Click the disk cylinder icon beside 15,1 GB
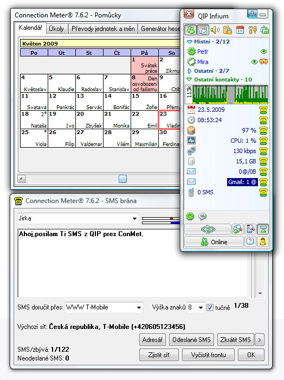This screenshot has width=284, height=380. point(191,161)
